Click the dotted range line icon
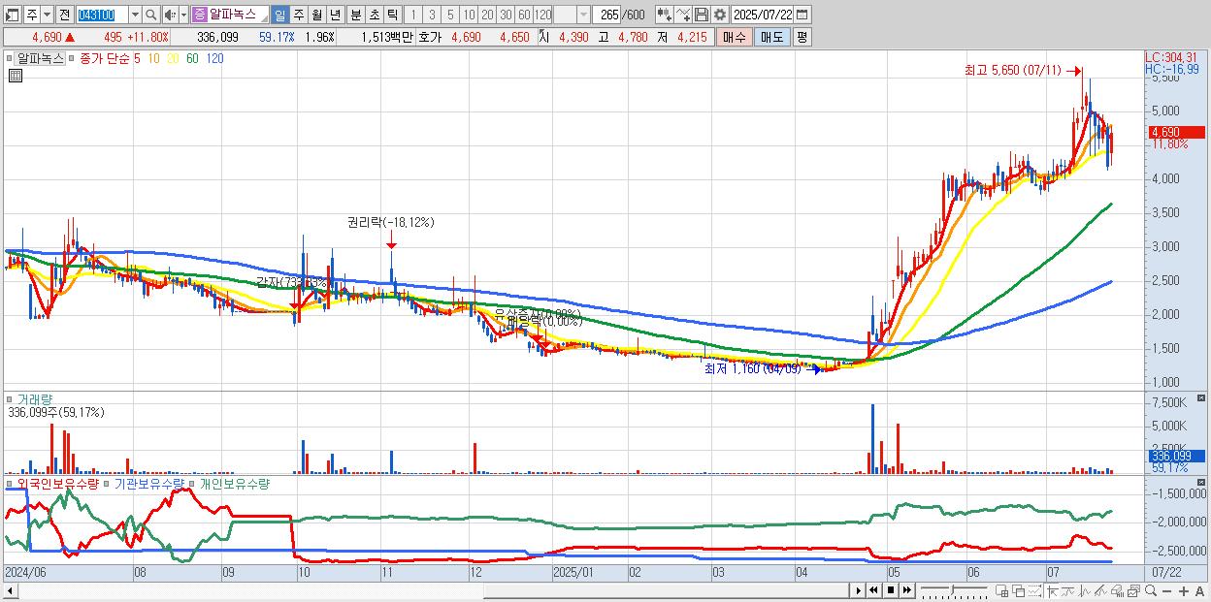The image size is (1211, 602). [x=1034, y=590]
